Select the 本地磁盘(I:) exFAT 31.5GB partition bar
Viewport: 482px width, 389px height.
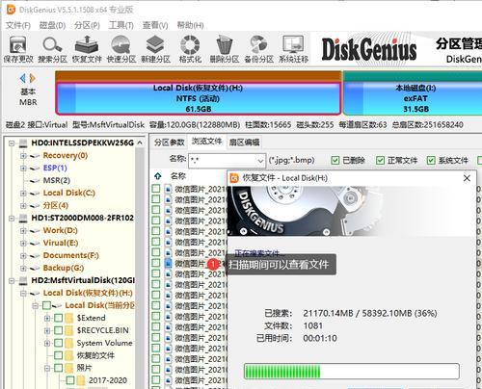click(x=413, y=98)
